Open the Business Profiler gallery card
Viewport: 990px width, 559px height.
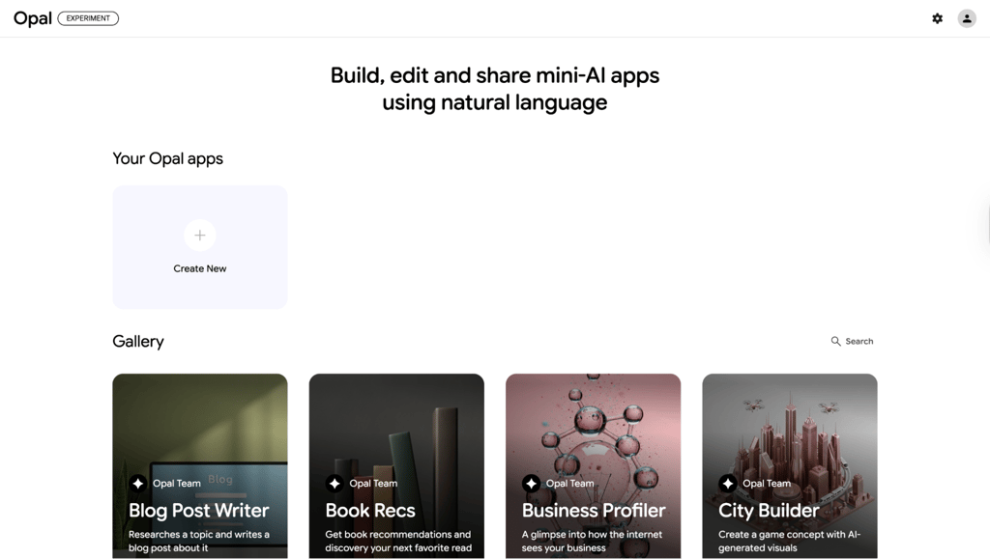[x=593, y=465]
